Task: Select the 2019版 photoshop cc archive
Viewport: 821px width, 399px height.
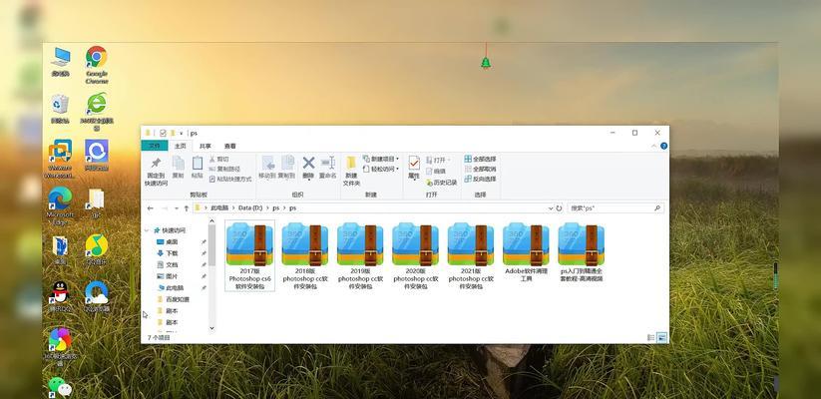Action: 360,255
